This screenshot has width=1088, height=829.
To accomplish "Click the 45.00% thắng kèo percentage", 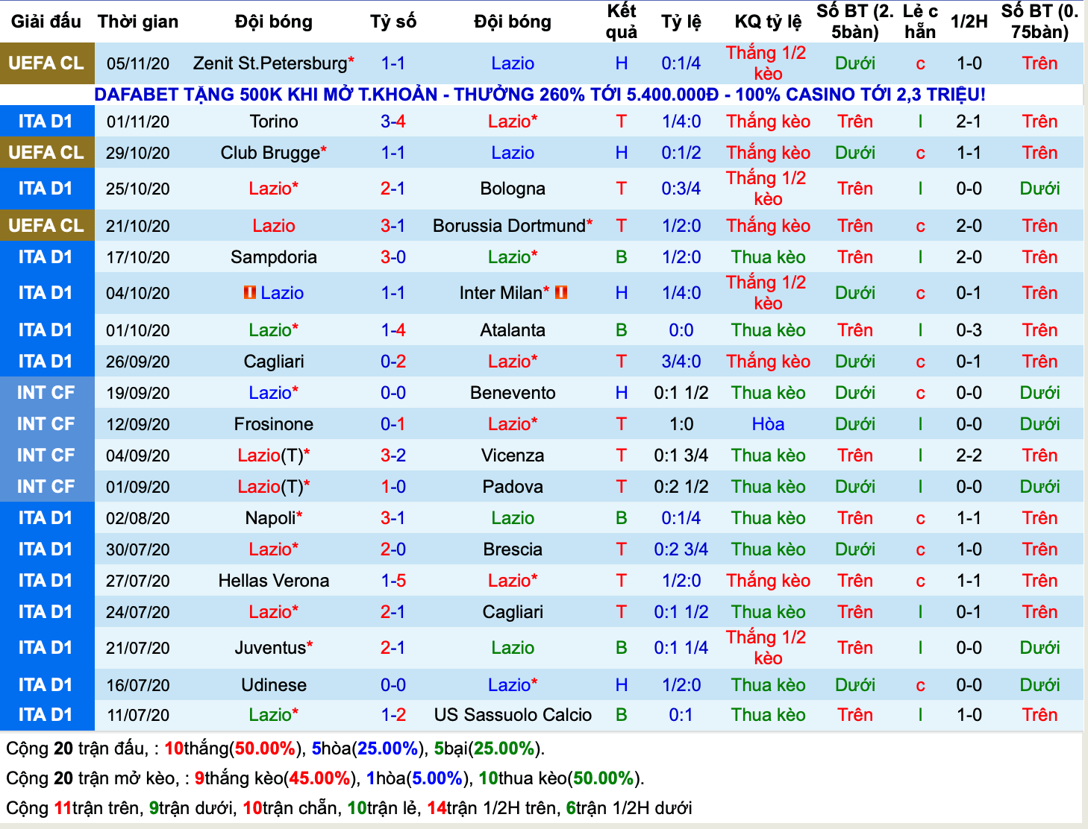I will (x=319, y=778).
